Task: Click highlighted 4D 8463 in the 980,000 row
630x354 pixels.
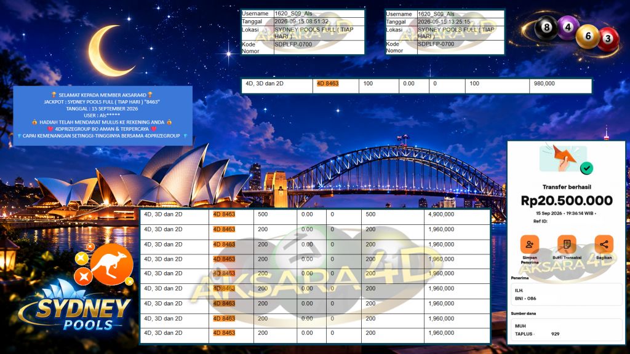Action: click(x=327, y=84)
